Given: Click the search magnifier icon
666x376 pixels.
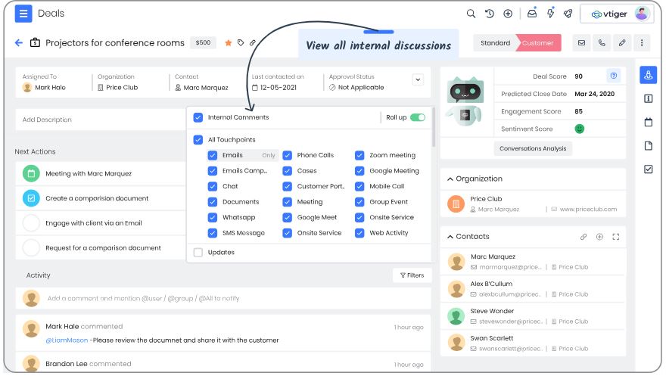Looking at the screenshot, I should click(471, 14).
